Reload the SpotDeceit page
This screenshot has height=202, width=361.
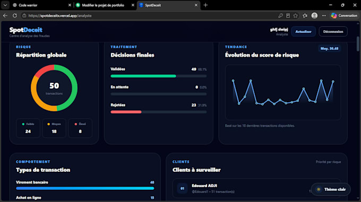[15, 15]
